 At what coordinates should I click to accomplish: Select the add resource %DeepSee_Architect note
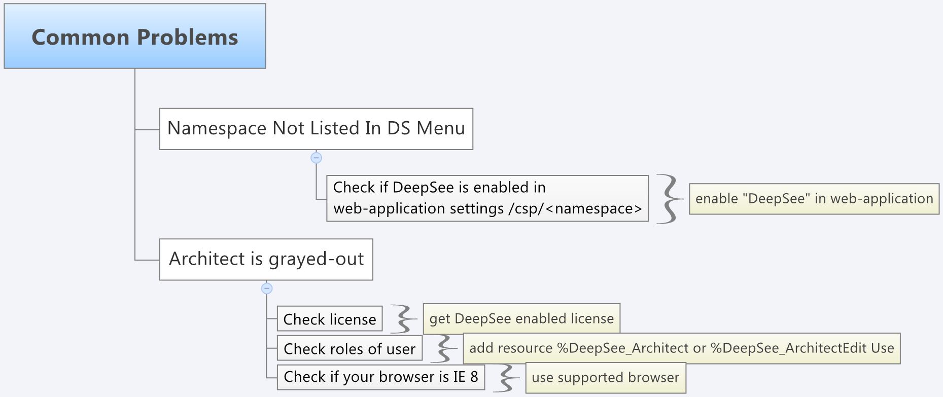[x=681, y=348]
